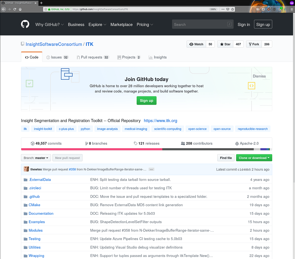Image resolution: width=295 pixels, height=259 pixels.
Task: Click the Modules folder icon
Action: (x=26, y=230)
